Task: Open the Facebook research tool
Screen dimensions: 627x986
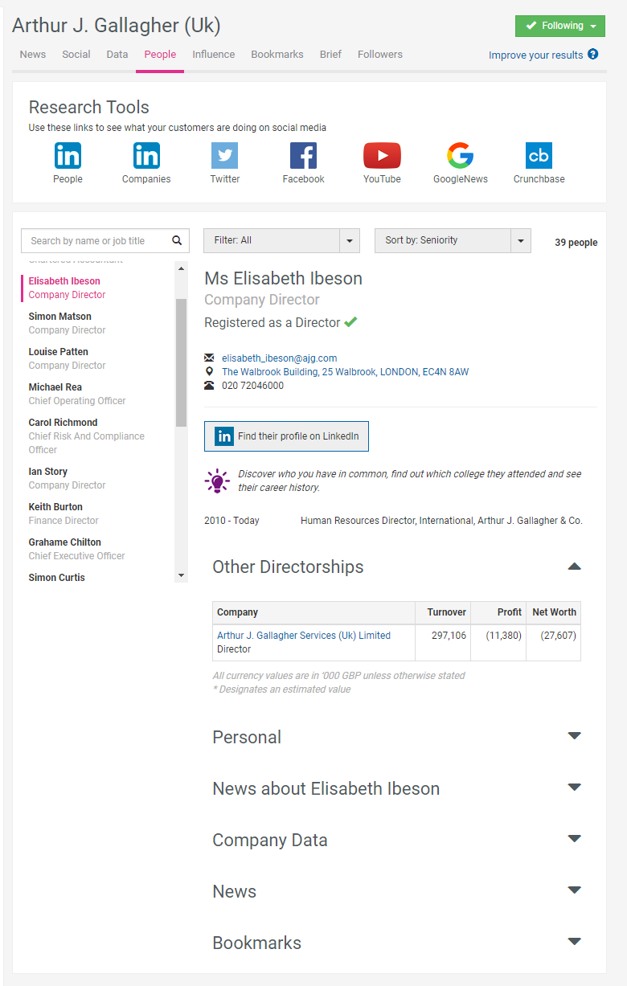Action: tap(303, 163)
